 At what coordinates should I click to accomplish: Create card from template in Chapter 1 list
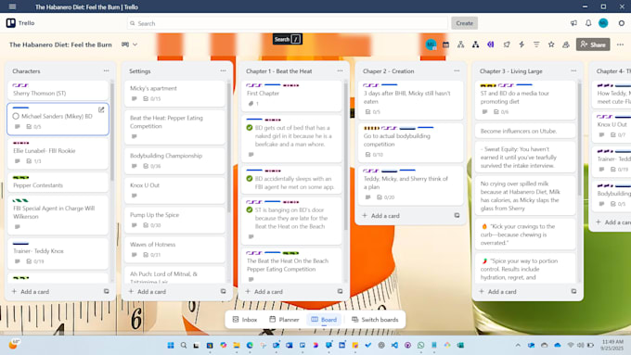(x=340, y=291)
